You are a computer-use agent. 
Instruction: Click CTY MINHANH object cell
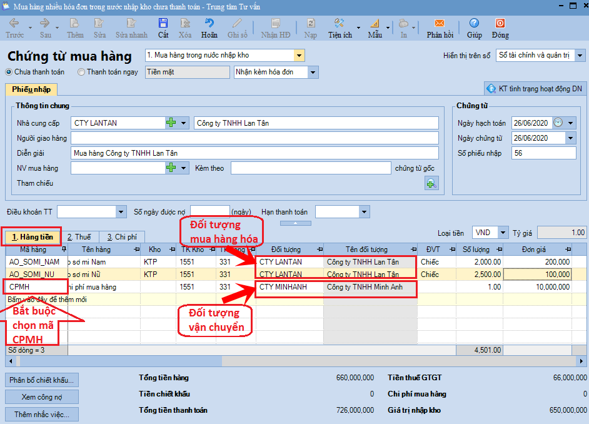click(x=289, y=287)
